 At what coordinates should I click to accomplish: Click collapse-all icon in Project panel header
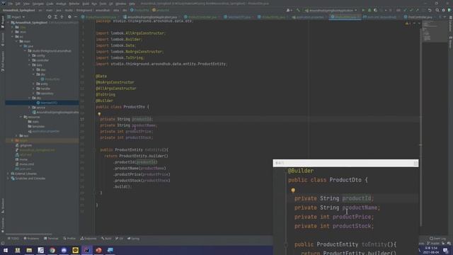[x=62, y=17]
